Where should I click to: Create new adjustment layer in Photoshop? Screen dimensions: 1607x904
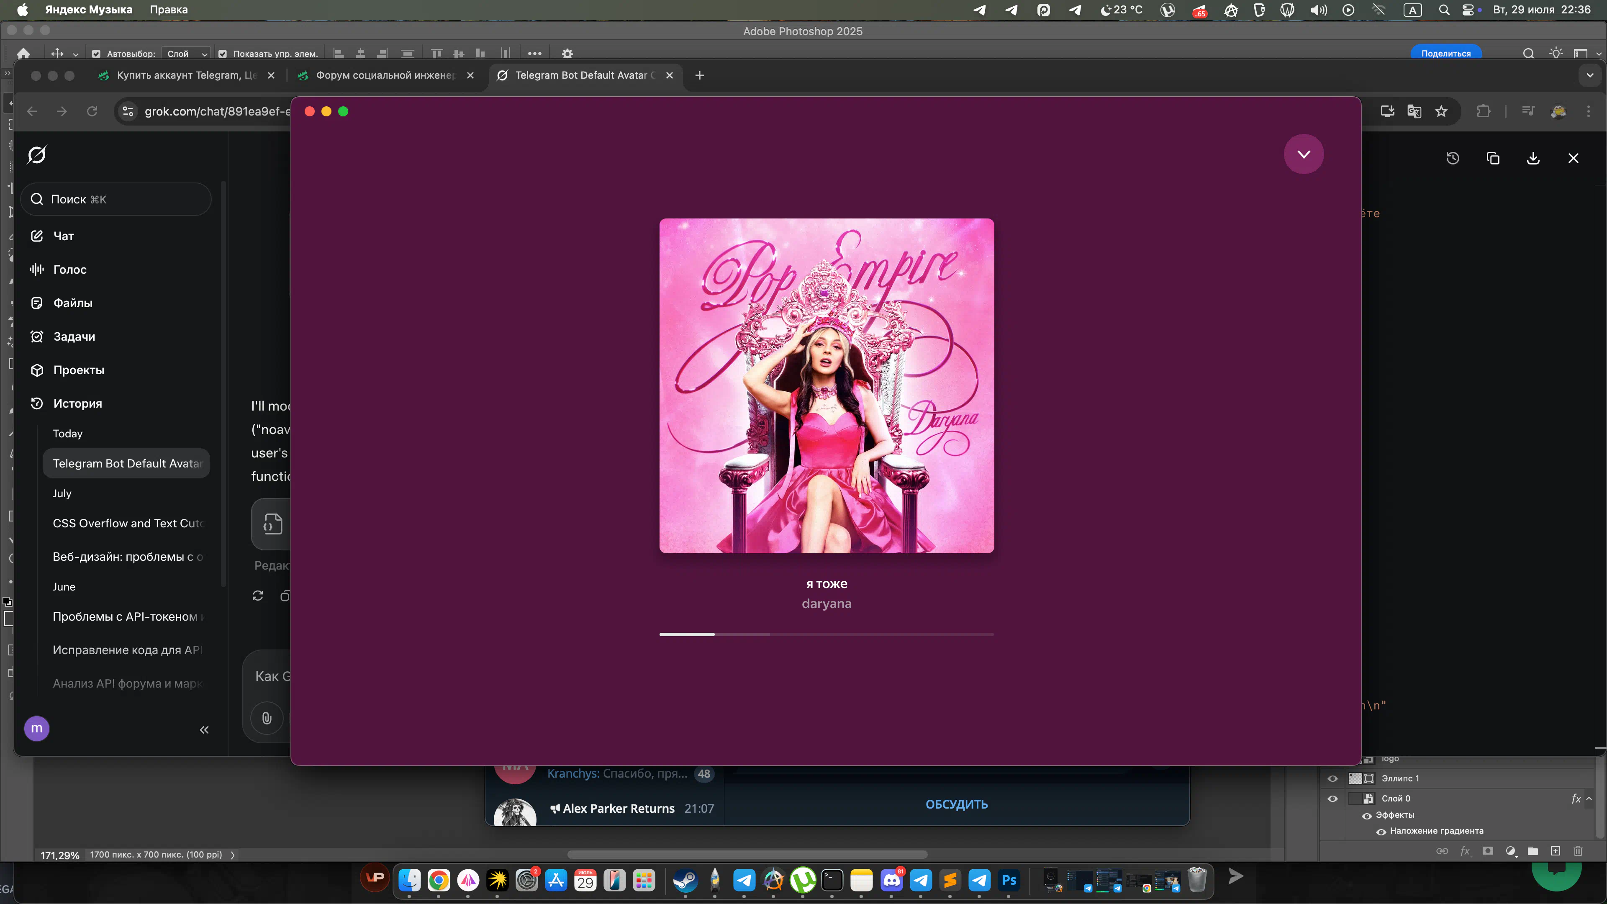[1510, 851]
